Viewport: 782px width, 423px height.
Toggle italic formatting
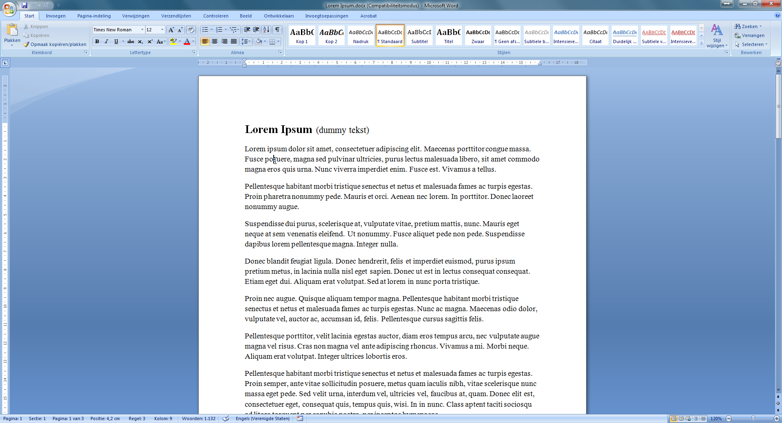coord(106,41)
